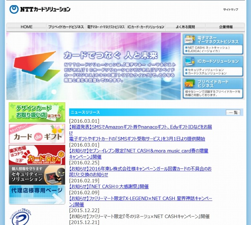This screenshot has width=251, height=225.
Task: Open the カード de ギフト banner
Action: [x=37, y=134]
